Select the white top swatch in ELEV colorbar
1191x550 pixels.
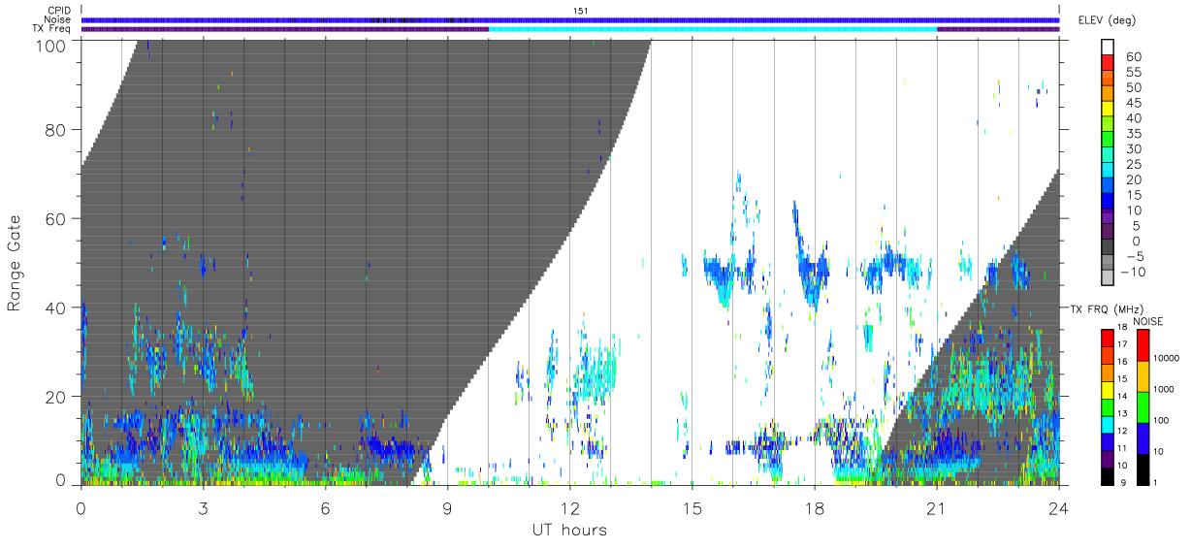tap(1109, 48)
